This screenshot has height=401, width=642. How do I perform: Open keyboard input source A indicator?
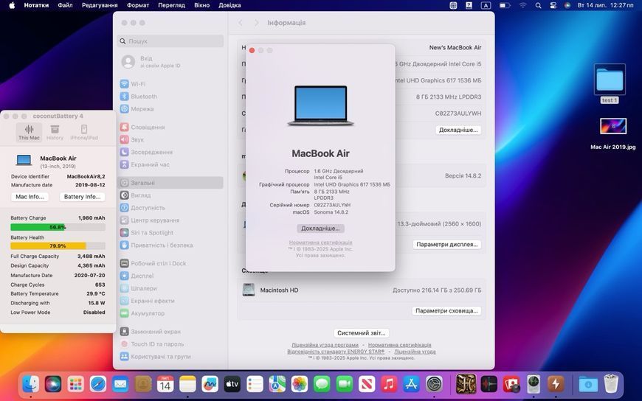486,5
